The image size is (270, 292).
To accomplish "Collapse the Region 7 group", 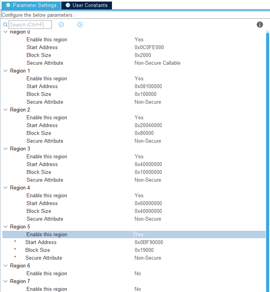I will (5, 281).
